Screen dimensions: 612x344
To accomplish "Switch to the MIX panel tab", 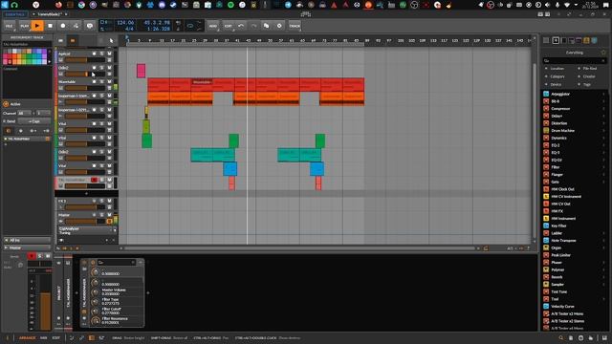I will click(44, 338).
